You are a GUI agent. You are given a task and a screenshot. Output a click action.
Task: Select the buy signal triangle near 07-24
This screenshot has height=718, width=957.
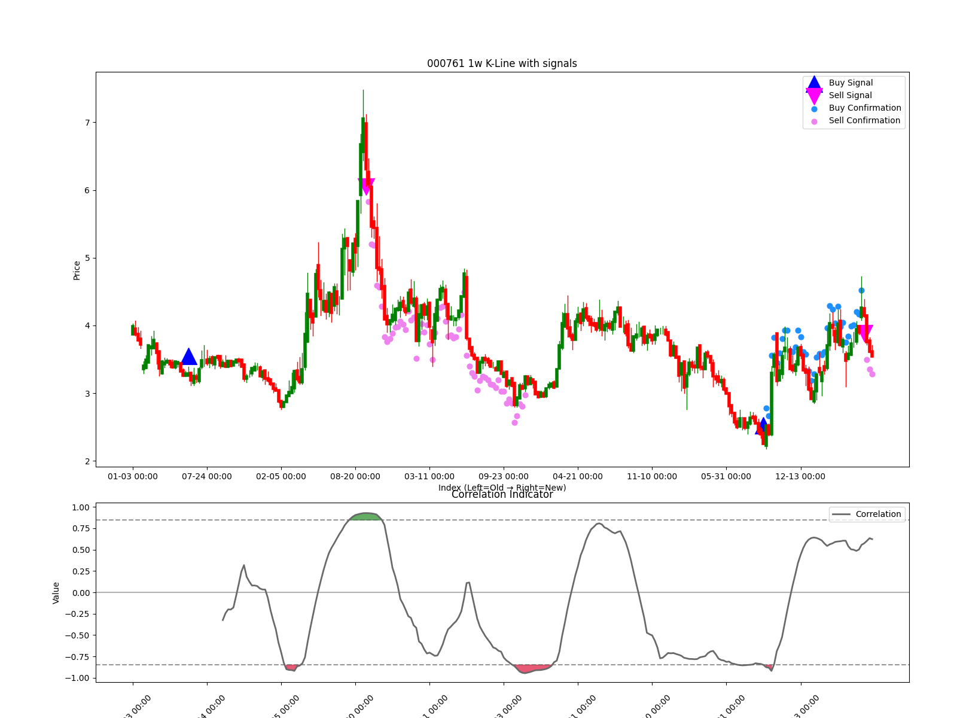189,357
